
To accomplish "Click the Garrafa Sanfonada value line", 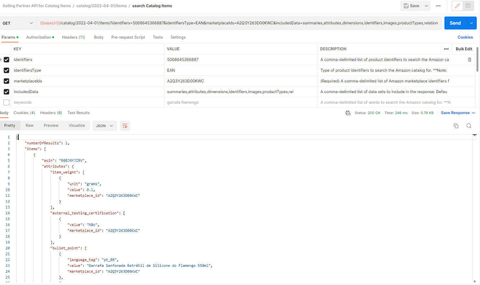I will coord(140,266).
